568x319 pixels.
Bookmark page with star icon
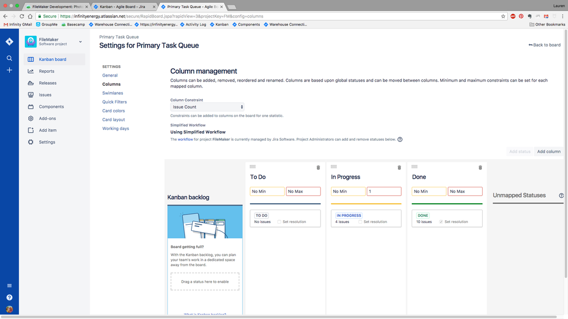[503, 16]
